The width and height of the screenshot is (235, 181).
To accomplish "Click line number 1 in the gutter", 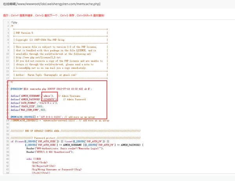I will click(x=8, y=22).
